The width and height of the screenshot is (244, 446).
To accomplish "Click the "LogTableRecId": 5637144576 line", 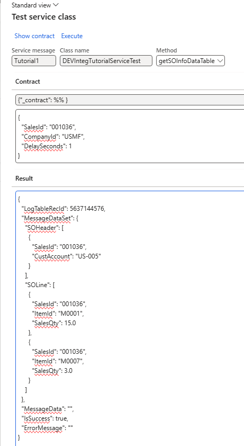I will (64, 209).
